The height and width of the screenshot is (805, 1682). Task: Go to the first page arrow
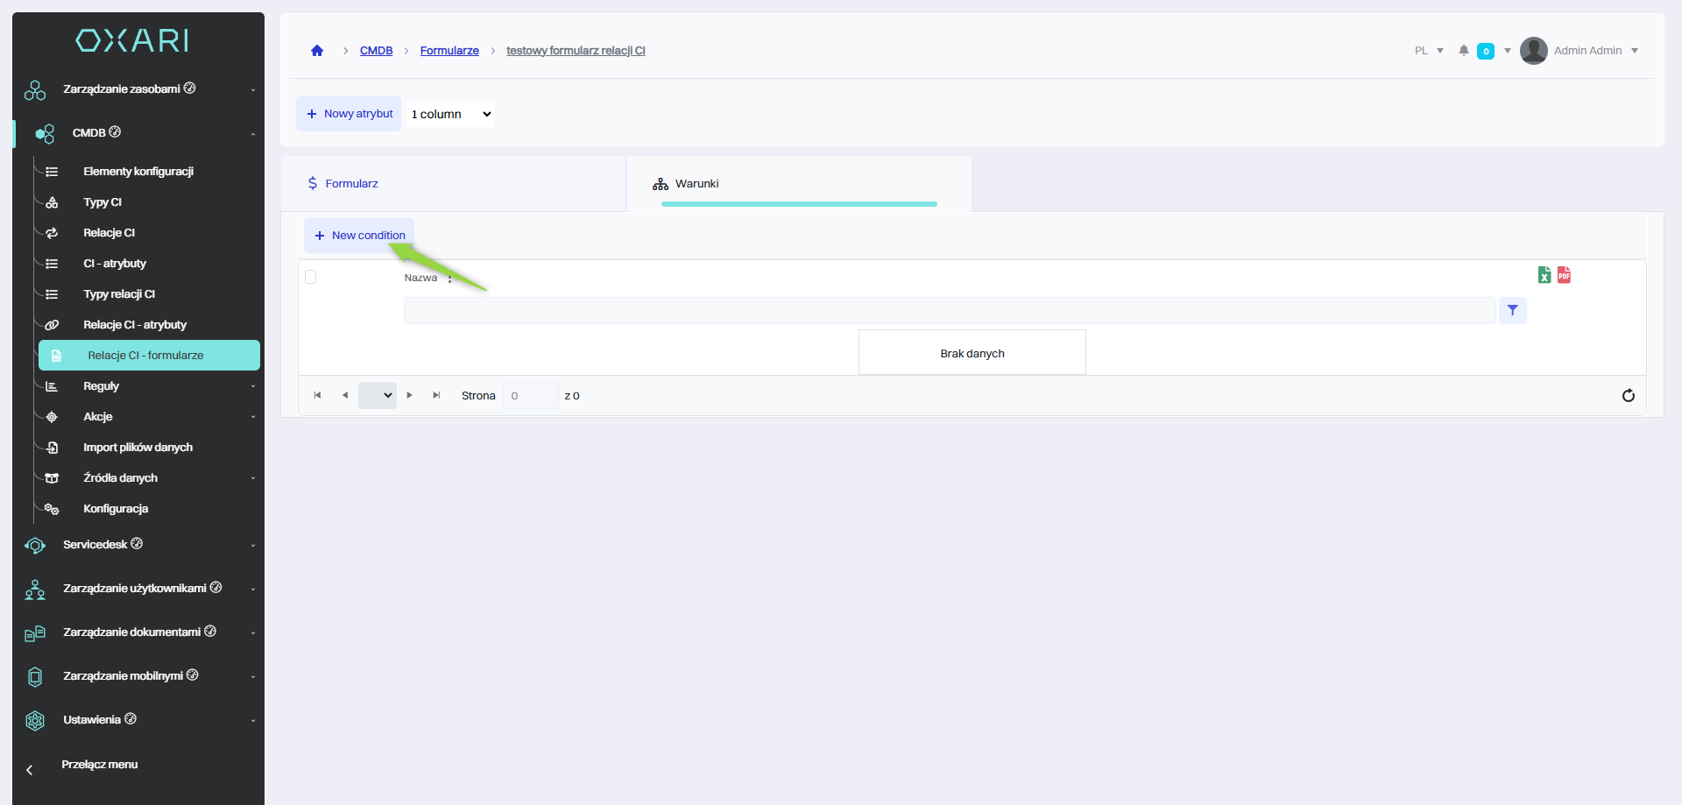[x=317, y=396]
